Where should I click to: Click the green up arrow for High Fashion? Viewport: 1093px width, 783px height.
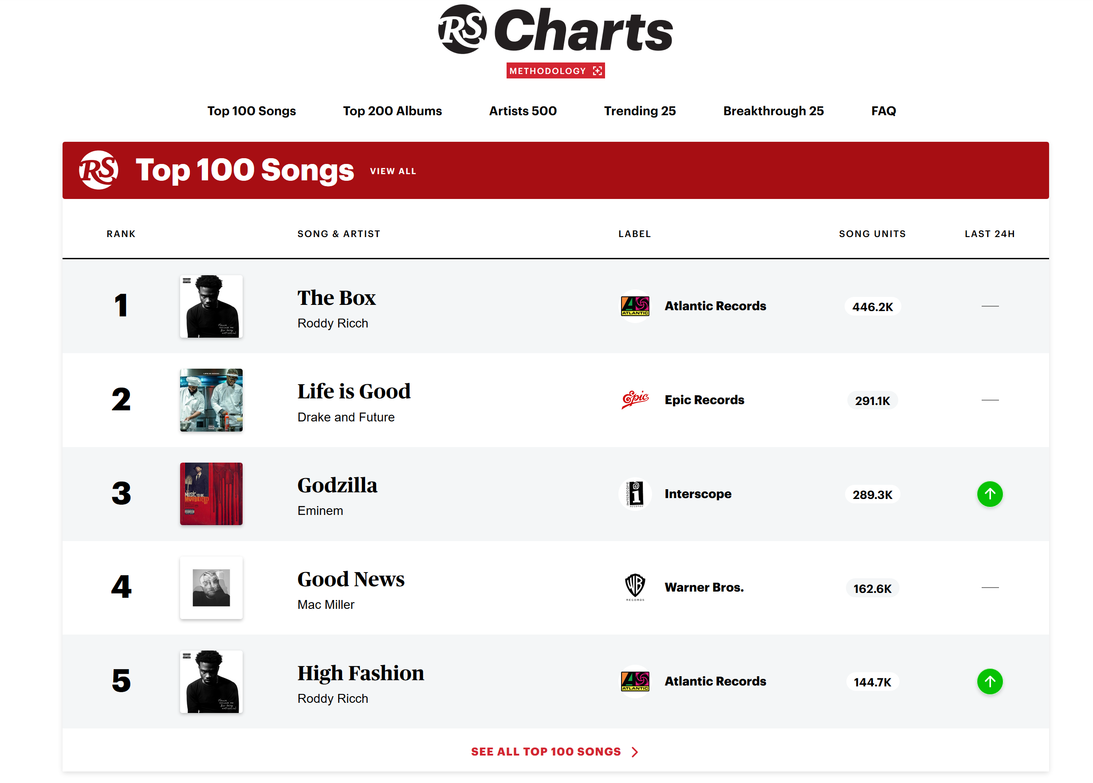click(x=989, y=682)
